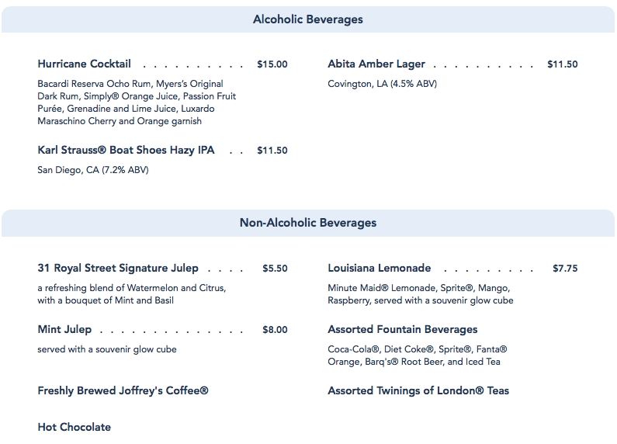Click the Abita Amber Lager $11.50 price
The width and height of the screenshot is (617, 444).
562,64
